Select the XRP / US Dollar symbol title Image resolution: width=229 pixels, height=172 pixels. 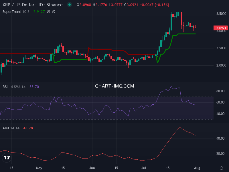pos(32,5)
